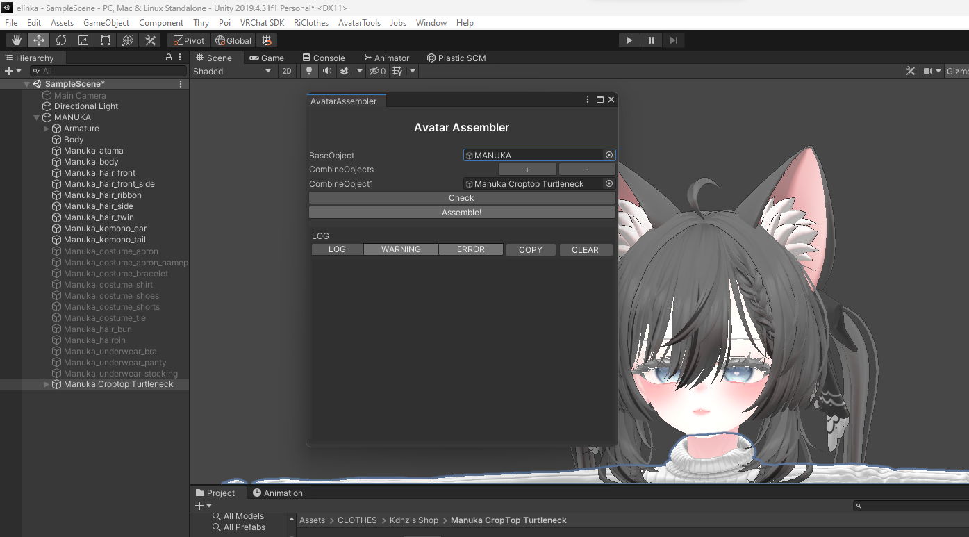Open Hierarchy create plus dropdown
969x537 pixels.
(13, 71)
